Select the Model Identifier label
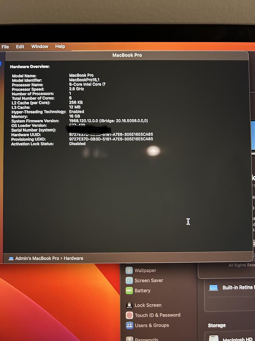Screen dimensions: 255x341 click(x=27, y=81)
